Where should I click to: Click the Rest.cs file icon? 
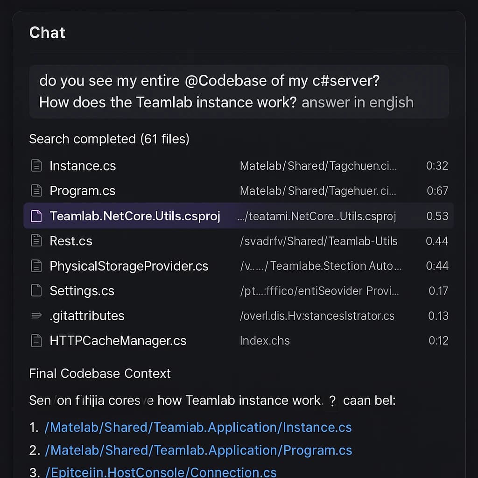tap(36, 241)
